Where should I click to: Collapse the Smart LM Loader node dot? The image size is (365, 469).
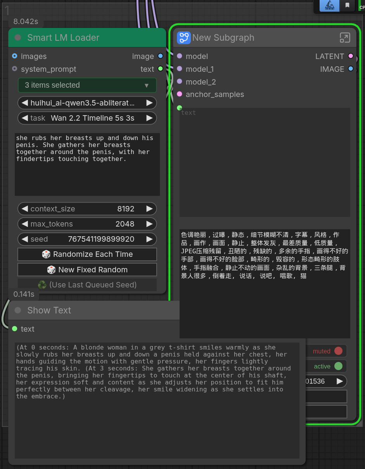[18, 38]
